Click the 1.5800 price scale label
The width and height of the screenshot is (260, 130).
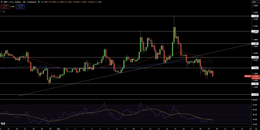click(255, 6)
